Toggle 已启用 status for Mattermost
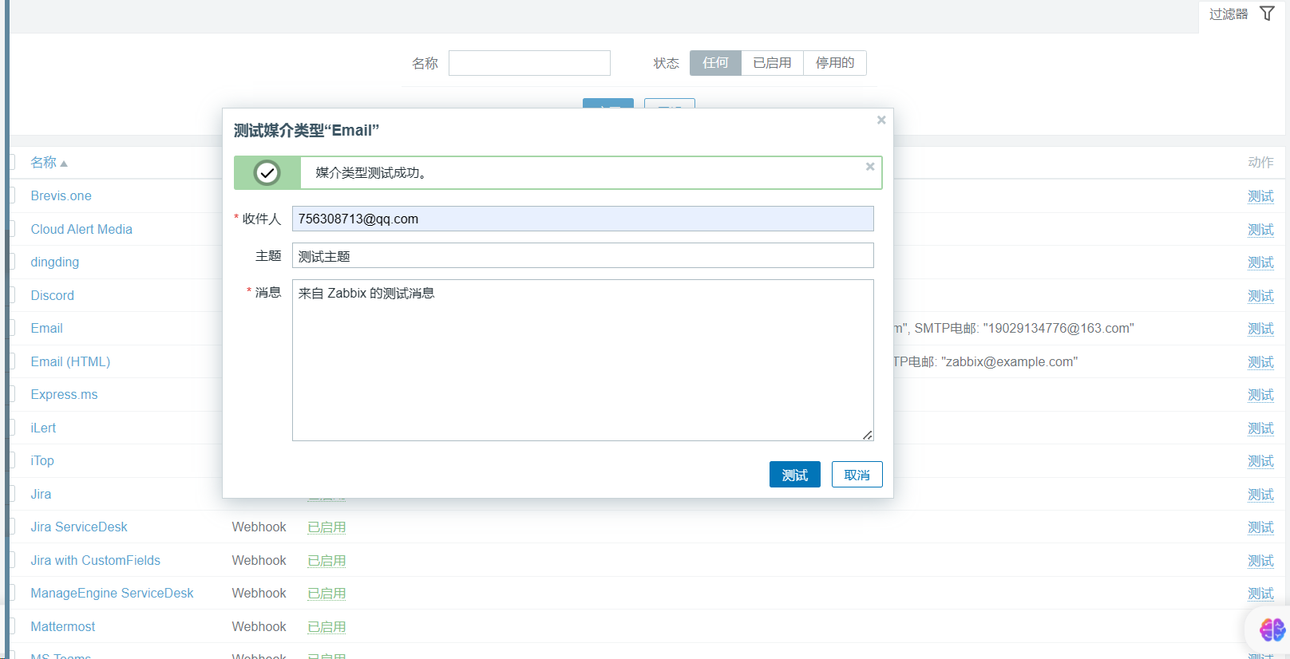 (x=326, y=627)
